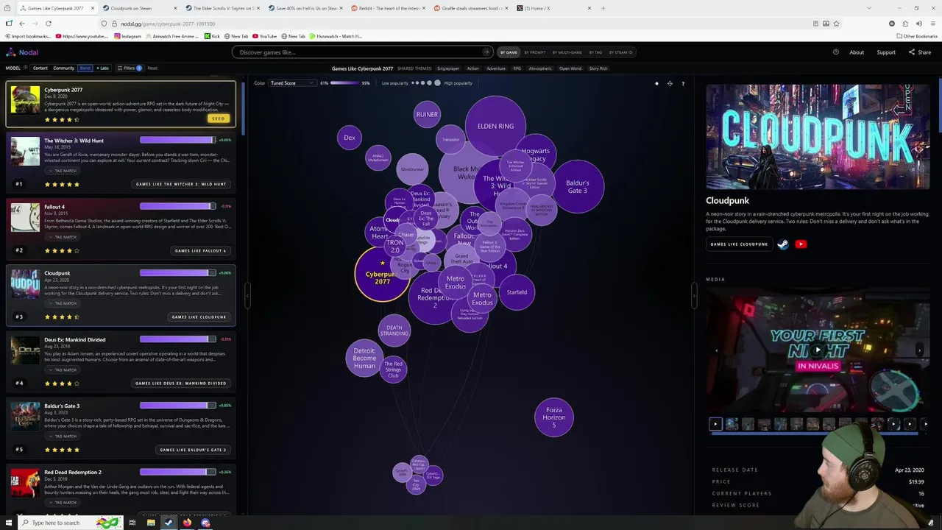Image resolution: width=942 pixels, height=530 pixels.
Task: Switch to the Home / X tab
Action: point(554,8)
